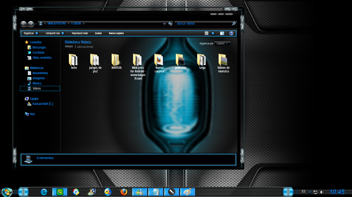Select Favoritos in the navigation pane
Image resolution: width=352 pixels, height=197 pixels.
[36, 42]
